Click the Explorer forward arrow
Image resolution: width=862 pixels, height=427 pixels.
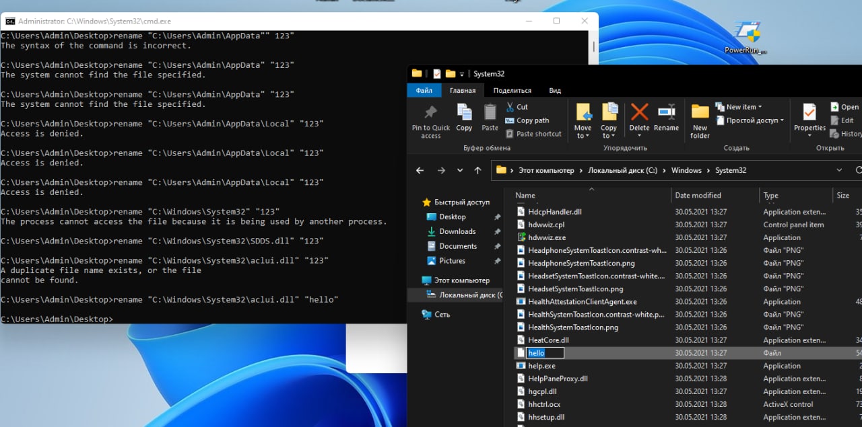click(x=442, y=171)
